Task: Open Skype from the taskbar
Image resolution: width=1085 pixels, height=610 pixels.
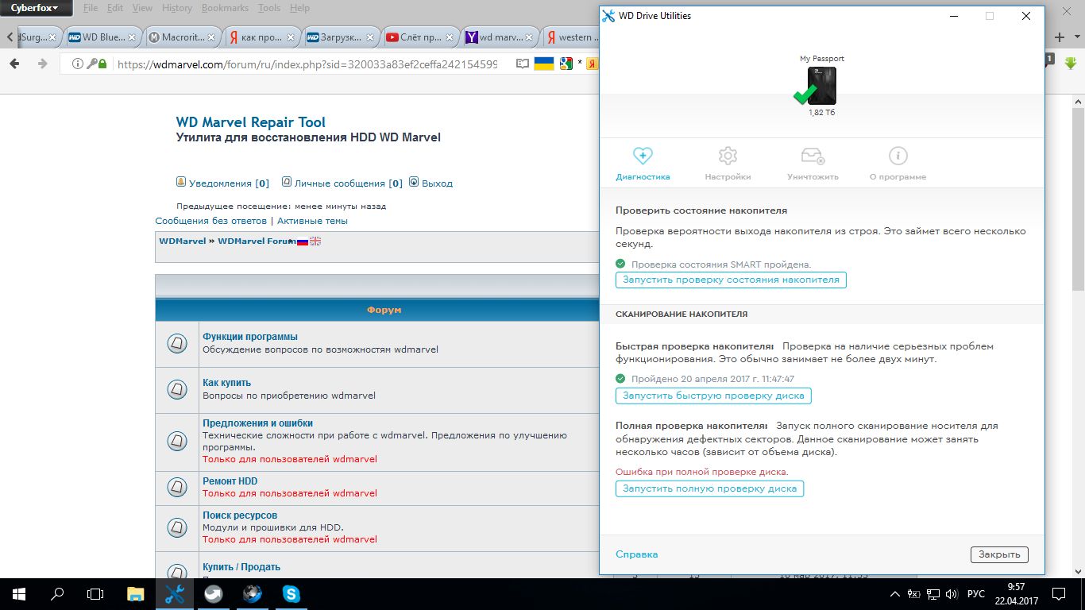Action: pos(292,594)
